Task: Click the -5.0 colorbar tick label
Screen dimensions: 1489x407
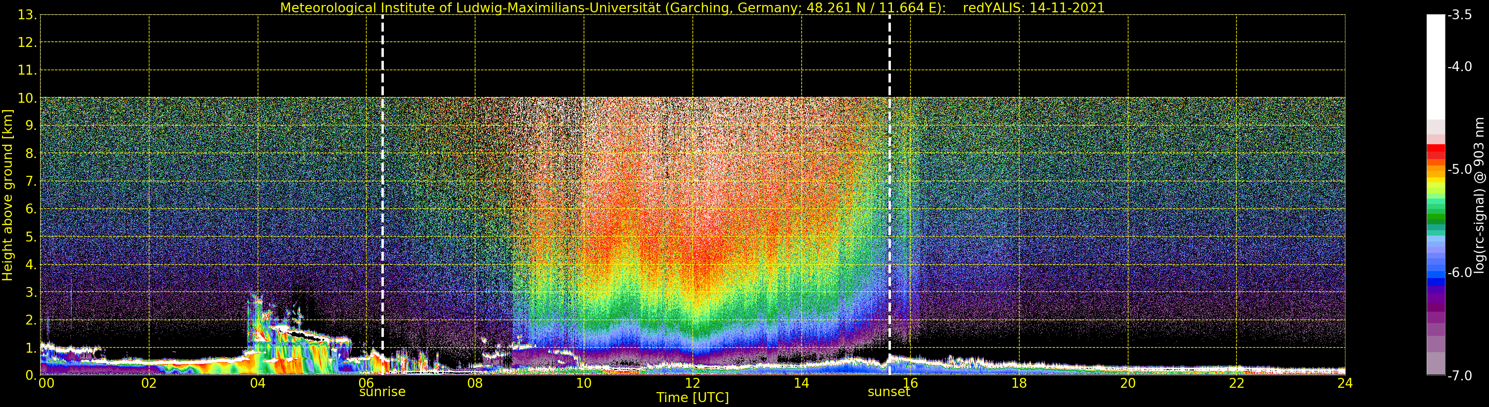Action: 1459,170
